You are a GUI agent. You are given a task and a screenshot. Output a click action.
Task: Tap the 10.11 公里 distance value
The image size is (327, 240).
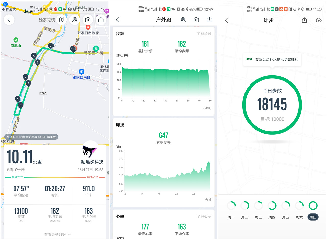point(24,157)
